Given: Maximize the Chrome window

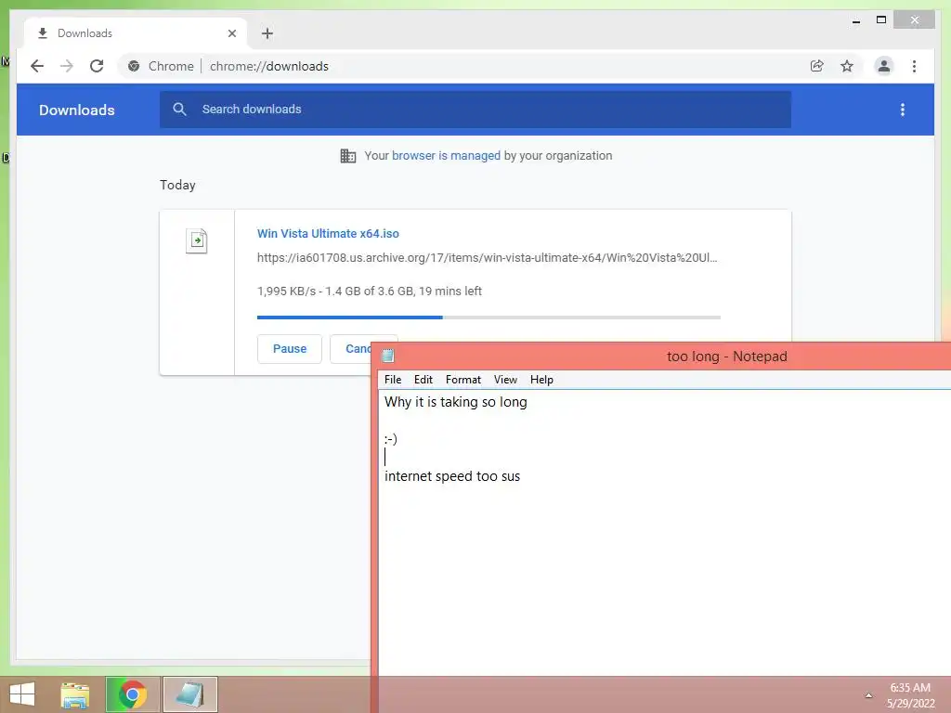Looking at the screenshot, I should click(x=881, y=20).
